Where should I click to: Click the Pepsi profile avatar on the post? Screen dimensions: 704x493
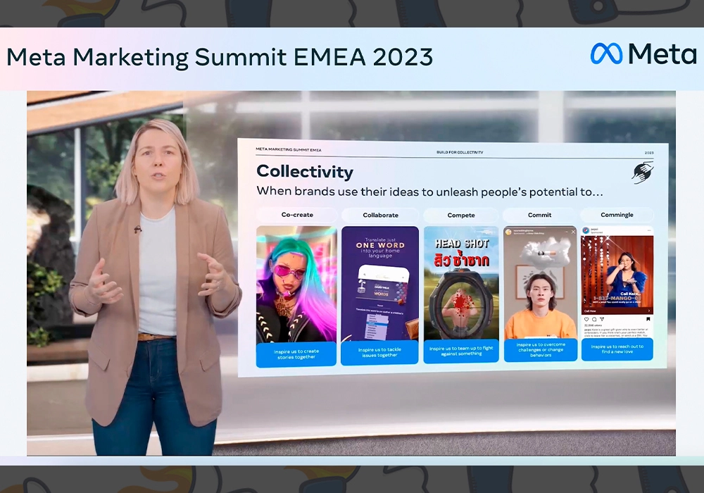pyautogui.click(x=586, y=230)
